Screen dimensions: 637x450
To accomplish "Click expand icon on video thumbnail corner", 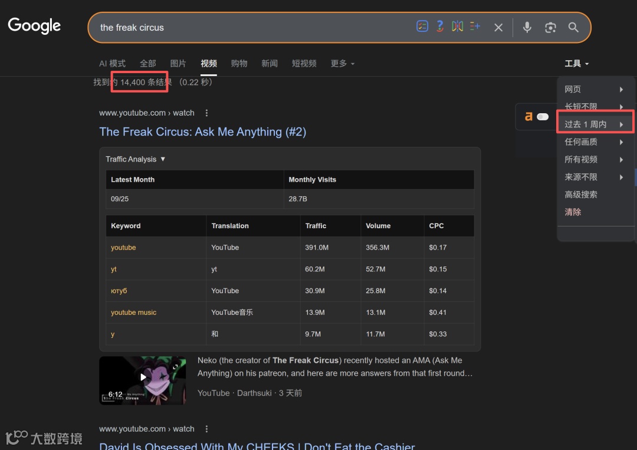I will [175, 367].
